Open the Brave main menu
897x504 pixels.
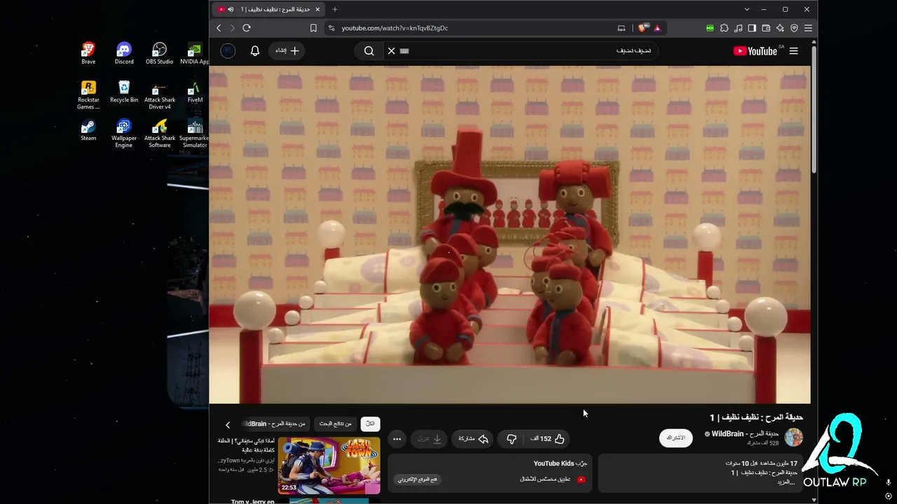pyautogui.click(x=808, y=28)
